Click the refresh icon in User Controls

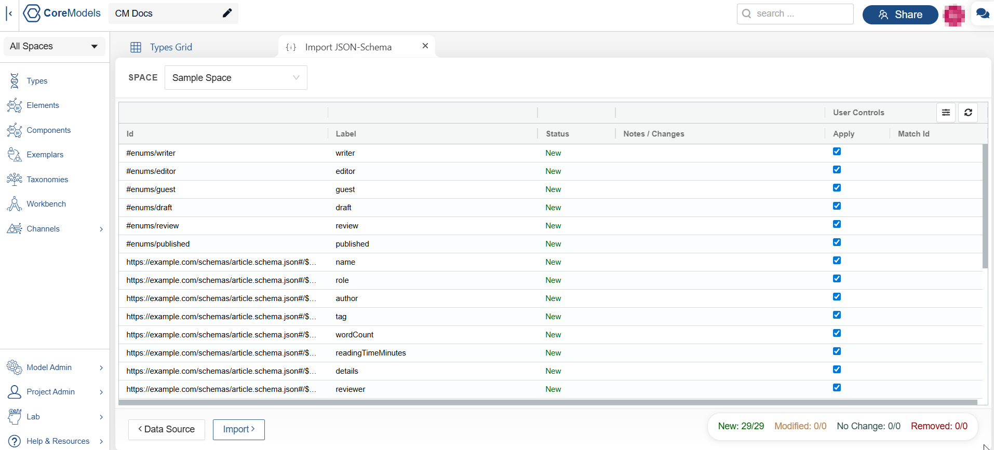(x=968, y=113)
